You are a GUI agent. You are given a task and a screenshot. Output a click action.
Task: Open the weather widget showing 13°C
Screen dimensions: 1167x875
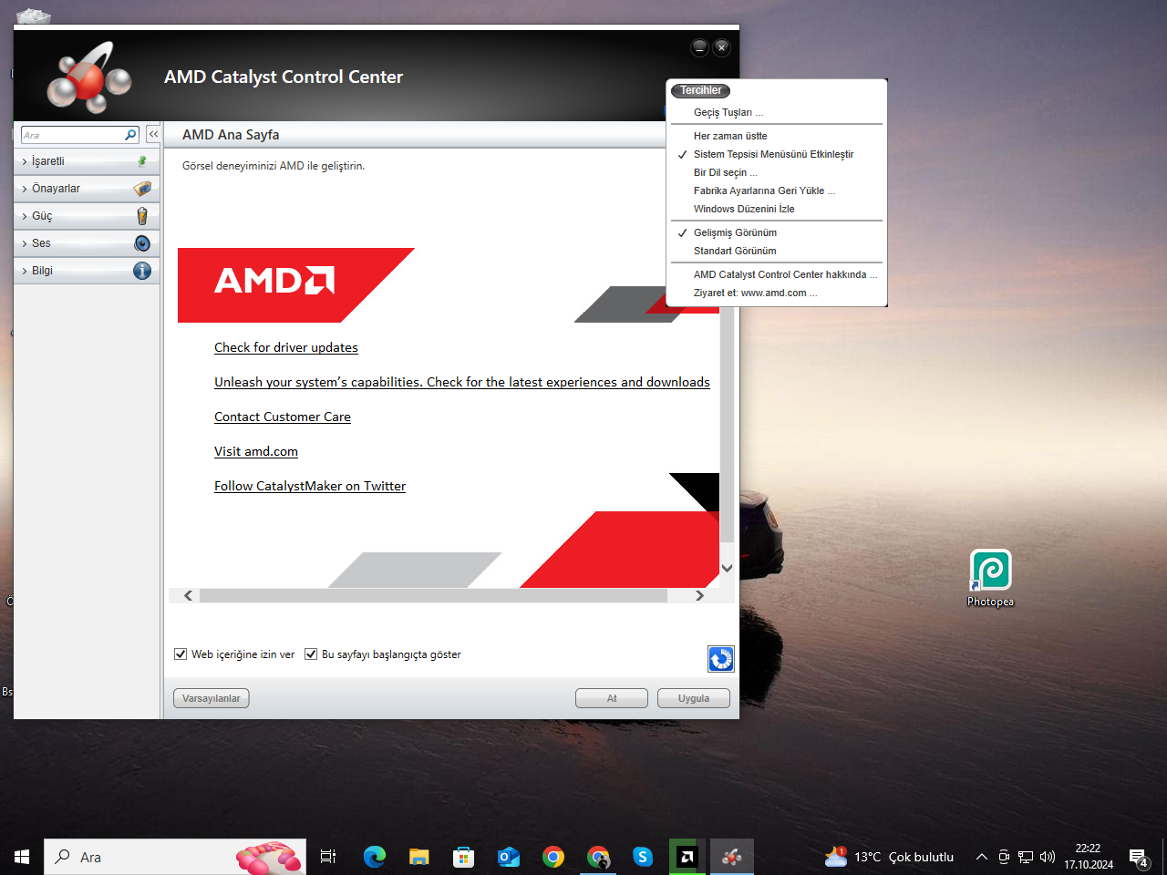[889, 857]
